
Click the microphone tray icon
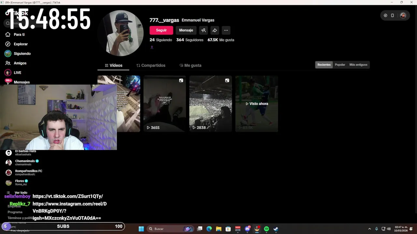tap(377, 229)
